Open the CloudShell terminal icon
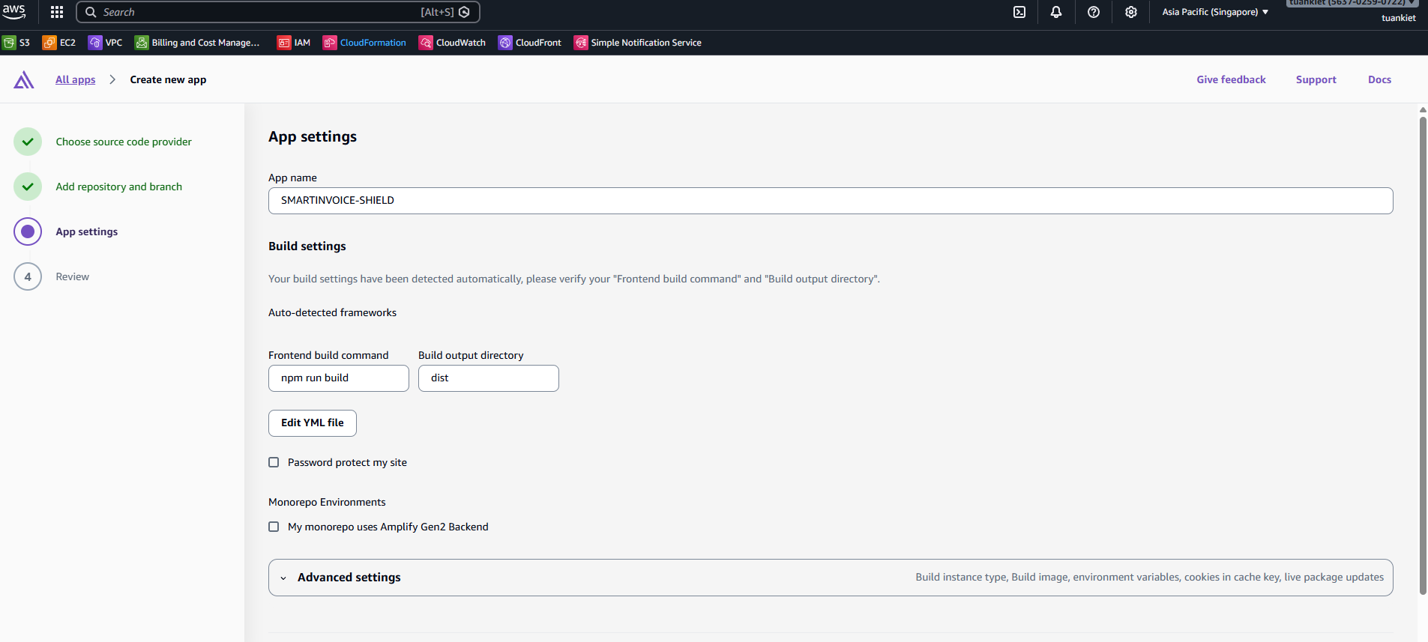1428x642 pixels. tap(1019, 12)
